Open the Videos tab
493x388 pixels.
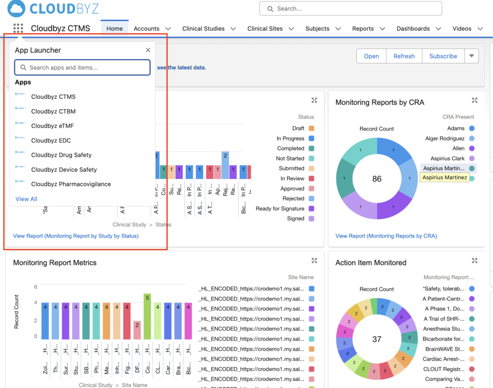462,28
